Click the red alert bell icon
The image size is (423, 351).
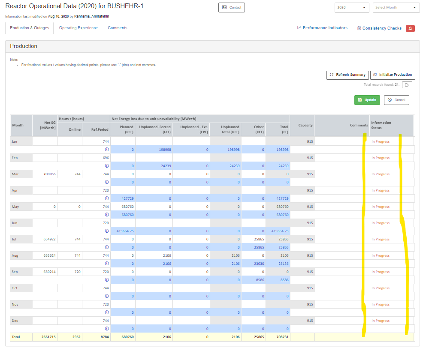click(410, 28)
